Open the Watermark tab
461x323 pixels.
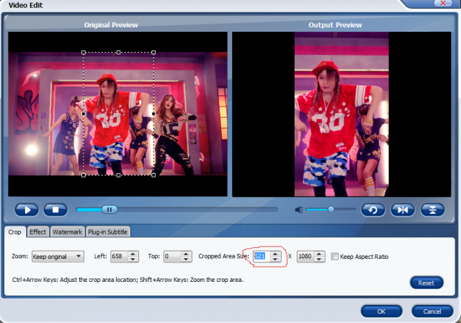coord(67,232)
